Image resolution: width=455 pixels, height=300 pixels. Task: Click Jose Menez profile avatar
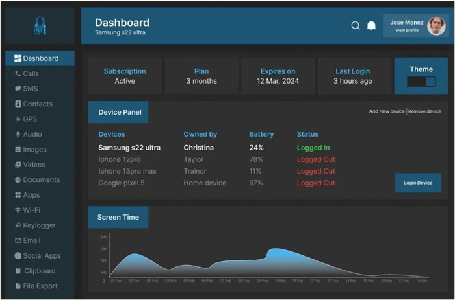tap(435, 26)
